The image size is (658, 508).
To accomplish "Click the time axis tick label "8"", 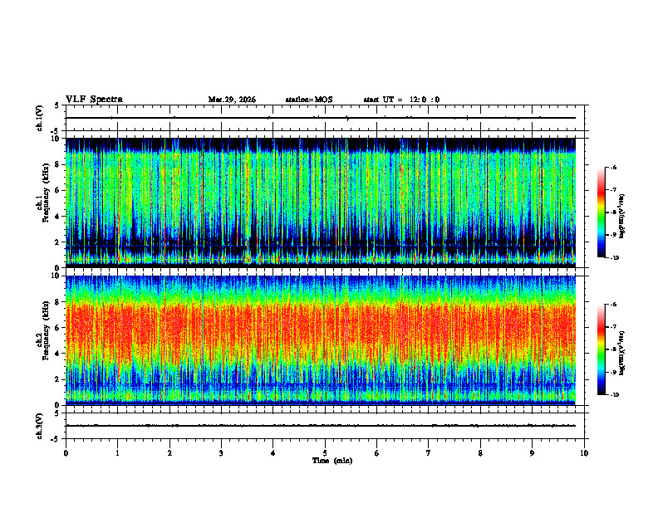I will click(x=480, y=453).
